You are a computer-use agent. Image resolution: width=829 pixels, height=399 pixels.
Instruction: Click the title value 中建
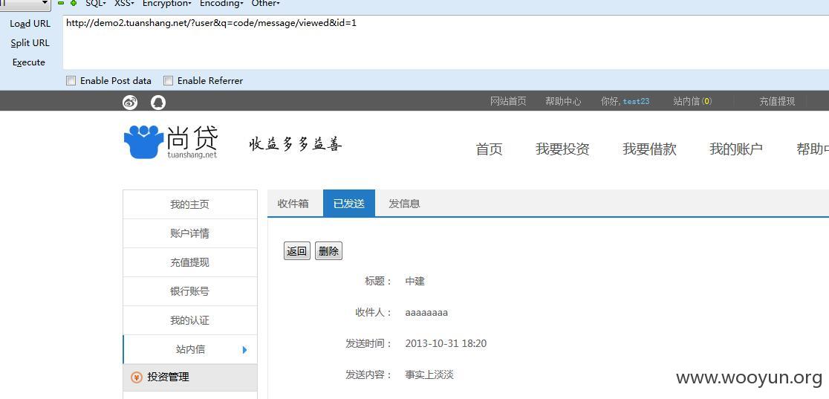click(415, 282)
